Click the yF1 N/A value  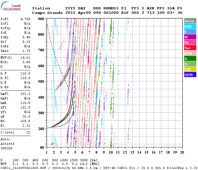click(27, 112)
